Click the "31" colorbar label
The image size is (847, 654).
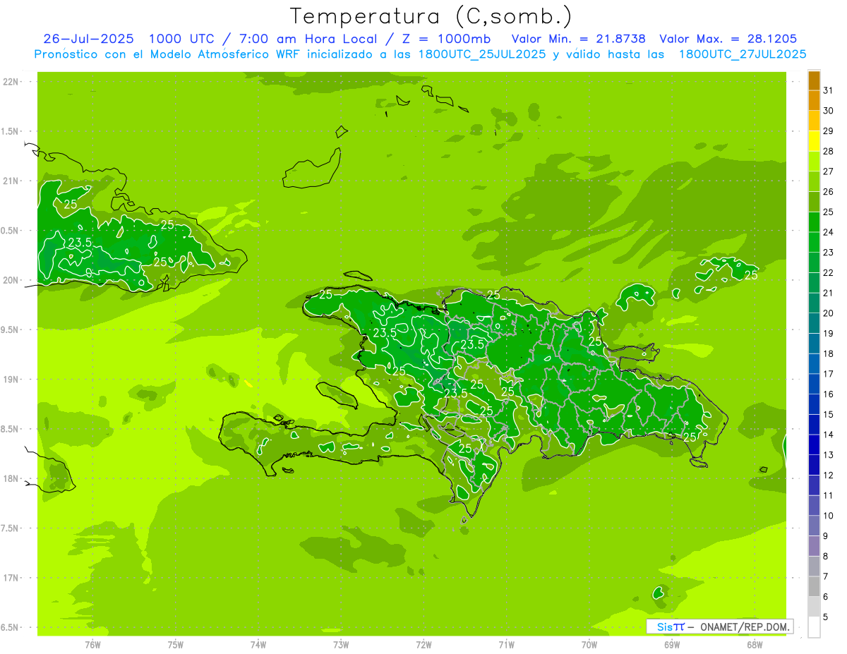click(829, 90)
